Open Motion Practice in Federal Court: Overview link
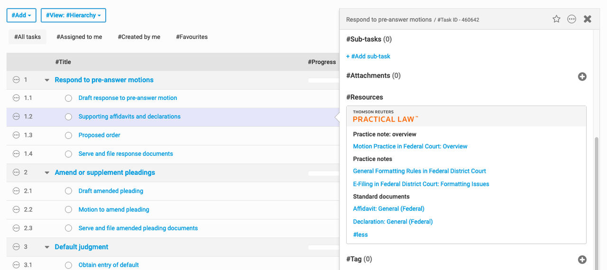The width and height of the screenshot is (607, 270). click(410, 146)
